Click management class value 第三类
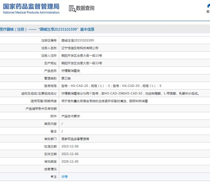 66,78
